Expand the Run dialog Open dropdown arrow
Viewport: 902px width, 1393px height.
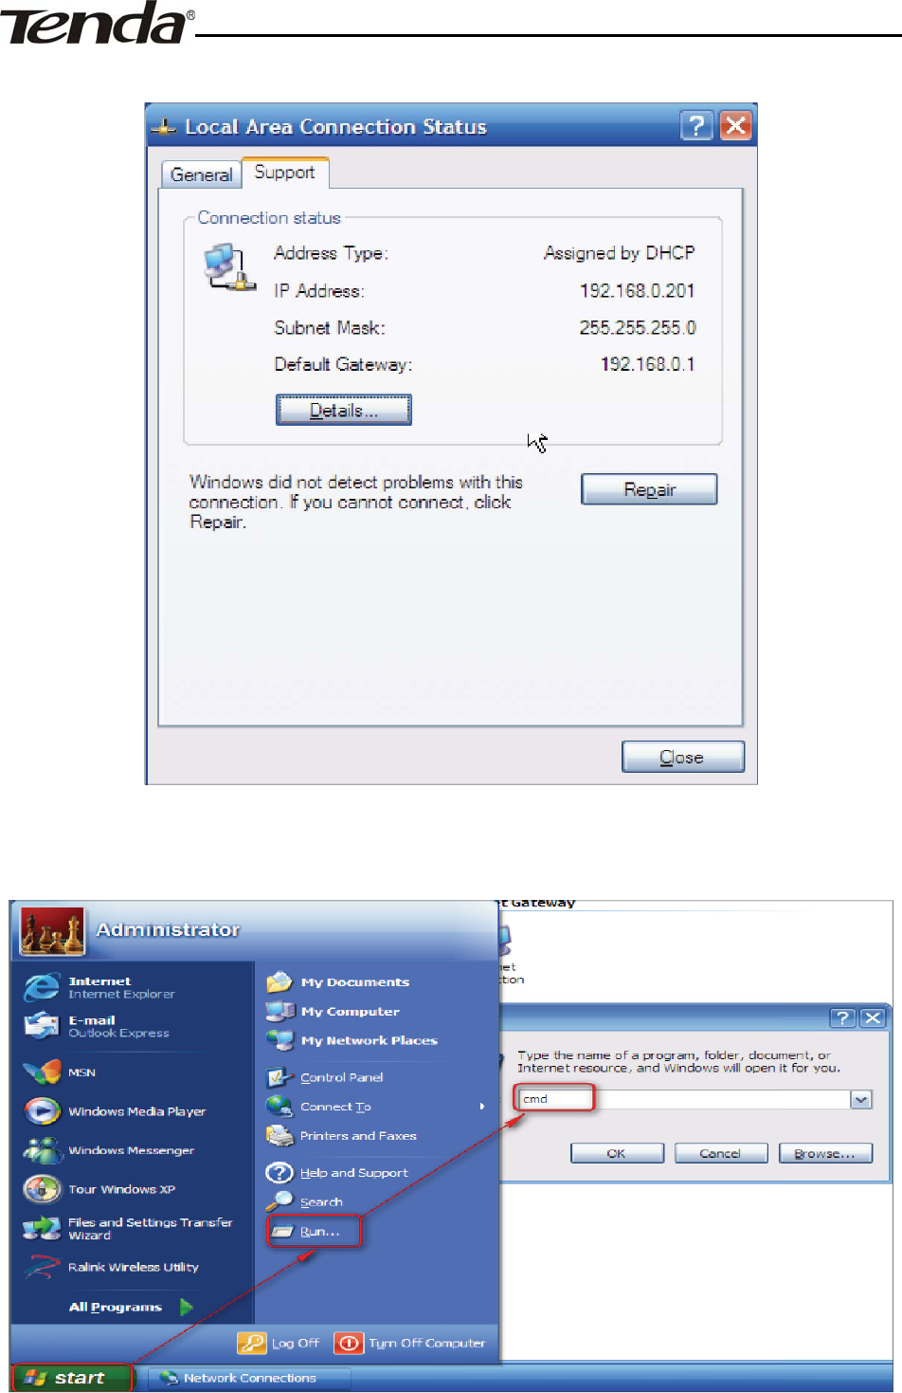(860, 1100)
